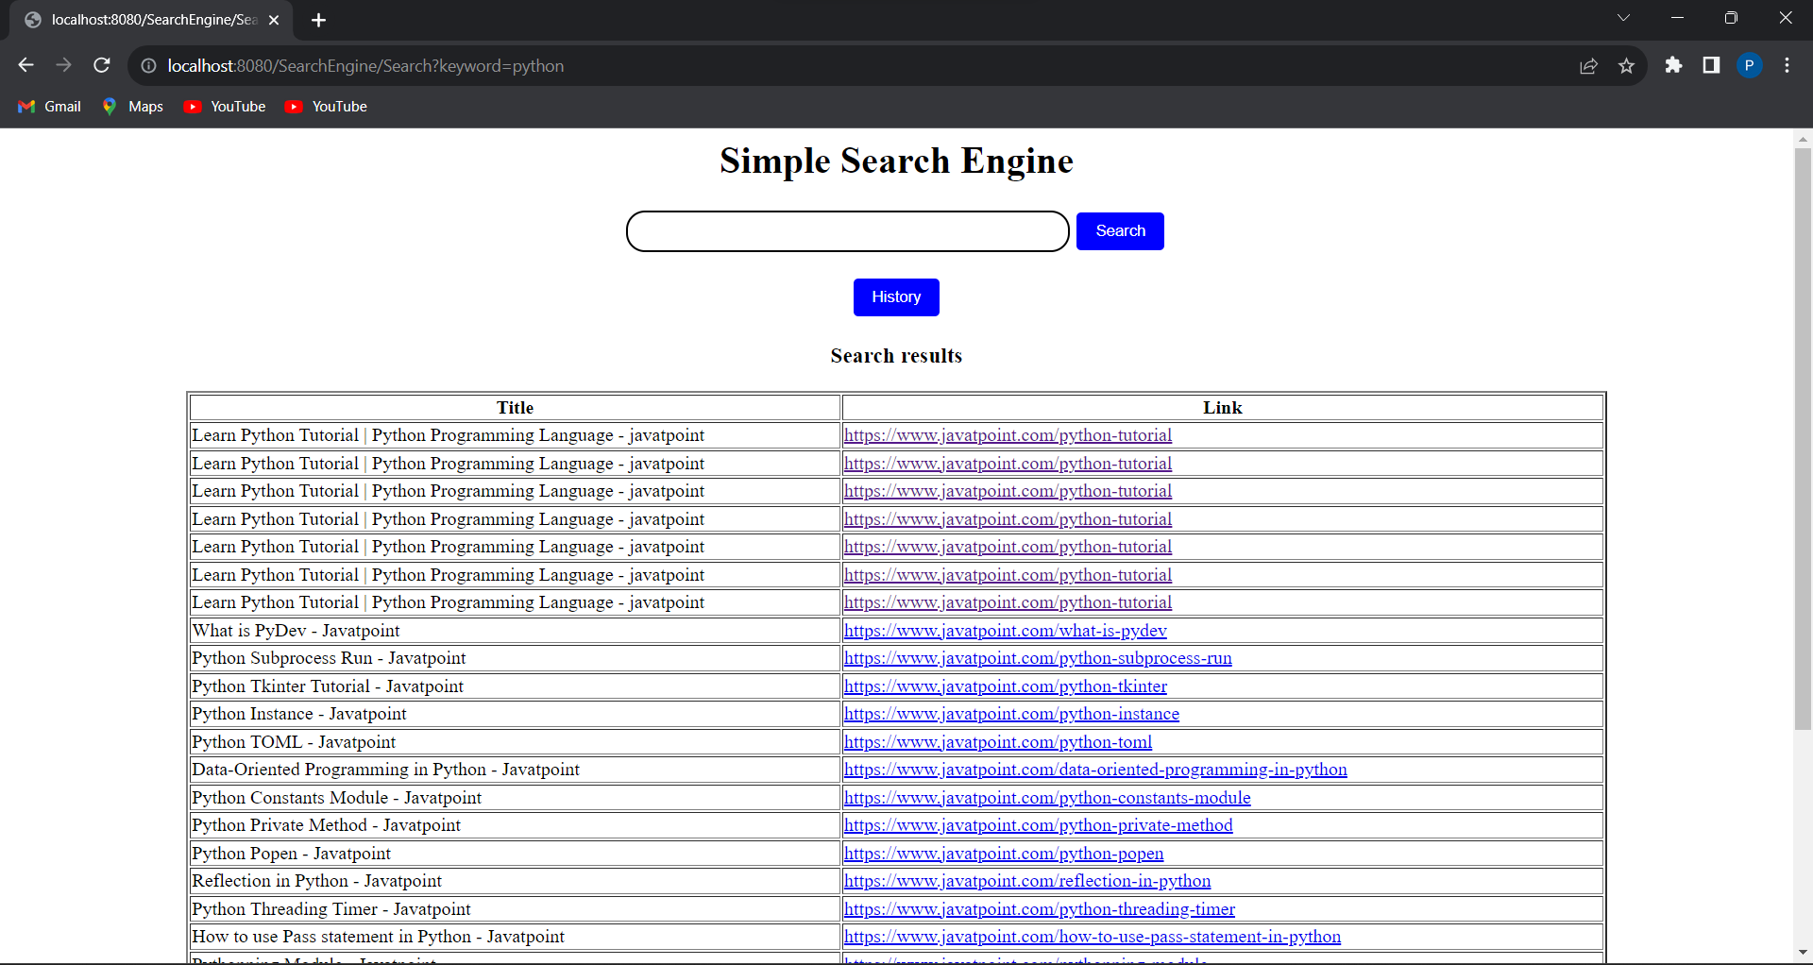
Task: Open the tab search dropdown arrow
Action: point(1625,18)
